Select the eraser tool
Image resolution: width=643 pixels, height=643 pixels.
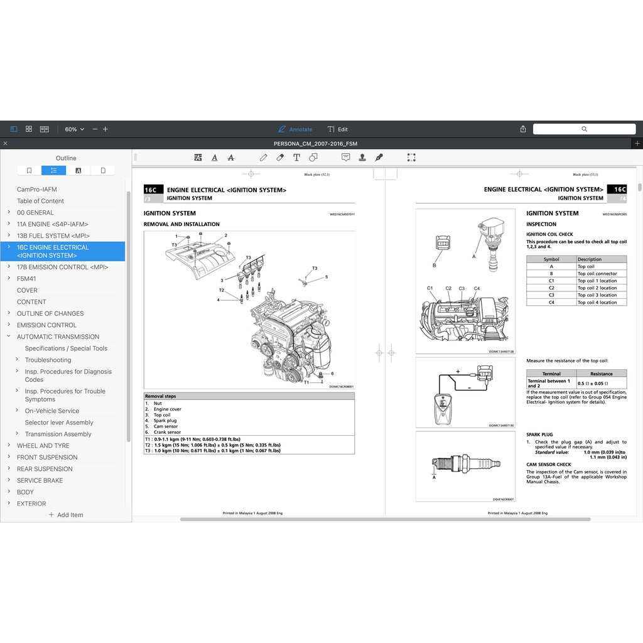pyautogui.click(x=280, y=158)
